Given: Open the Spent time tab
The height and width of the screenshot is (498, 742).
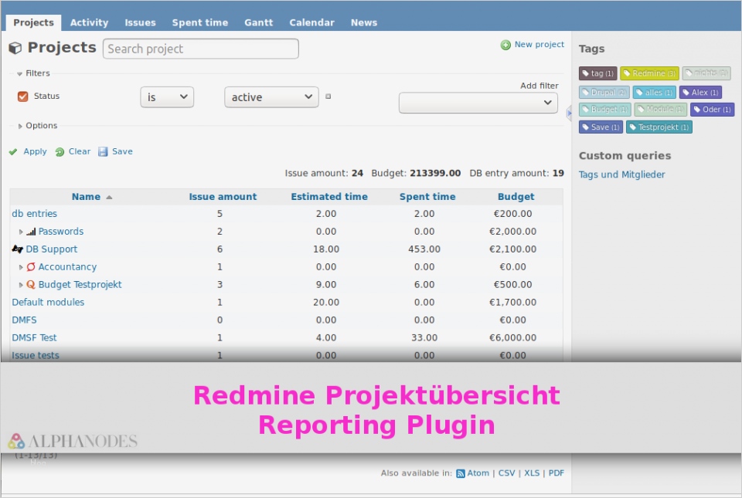Looking at the screenshot, I should coord(199,22).
